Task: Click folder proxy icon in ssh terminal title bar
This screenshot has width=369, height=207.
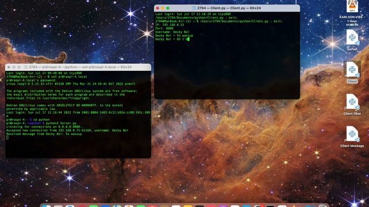Action: (25, 67)
